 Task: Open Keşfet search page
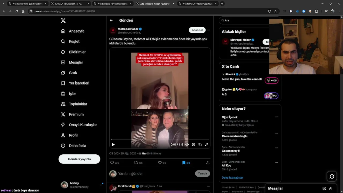pos(70,42)
